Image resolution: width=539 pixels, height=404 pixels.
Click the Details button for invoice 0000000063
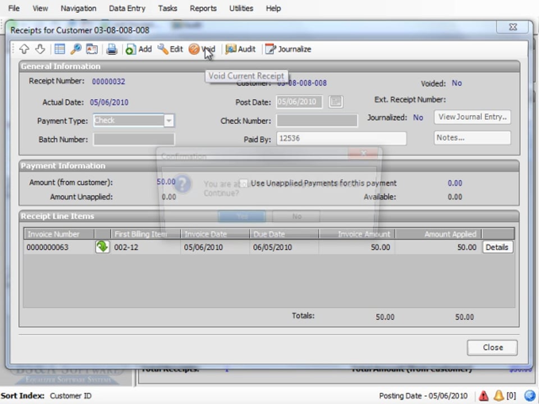[497, 247]
